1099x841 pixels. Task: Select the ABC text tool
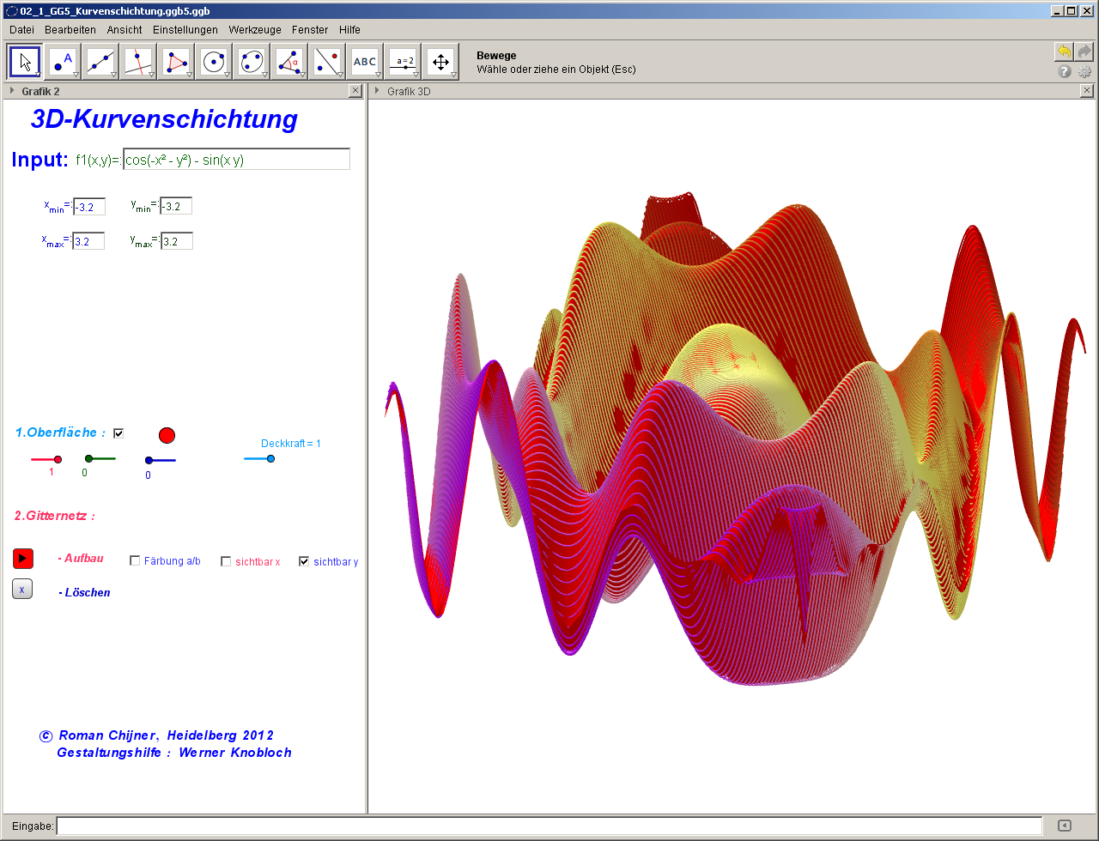tap(365, 62)
